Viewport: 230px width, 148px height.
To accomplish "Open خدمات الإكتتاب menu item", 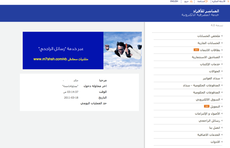I will pos(210,64).
